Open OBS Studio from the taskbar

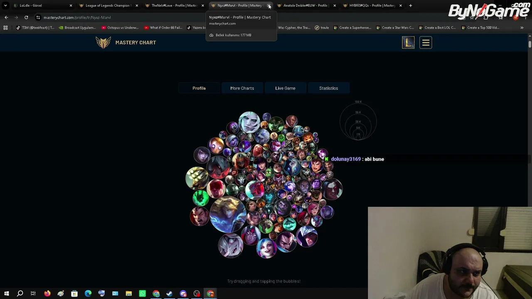pos(197,294)
